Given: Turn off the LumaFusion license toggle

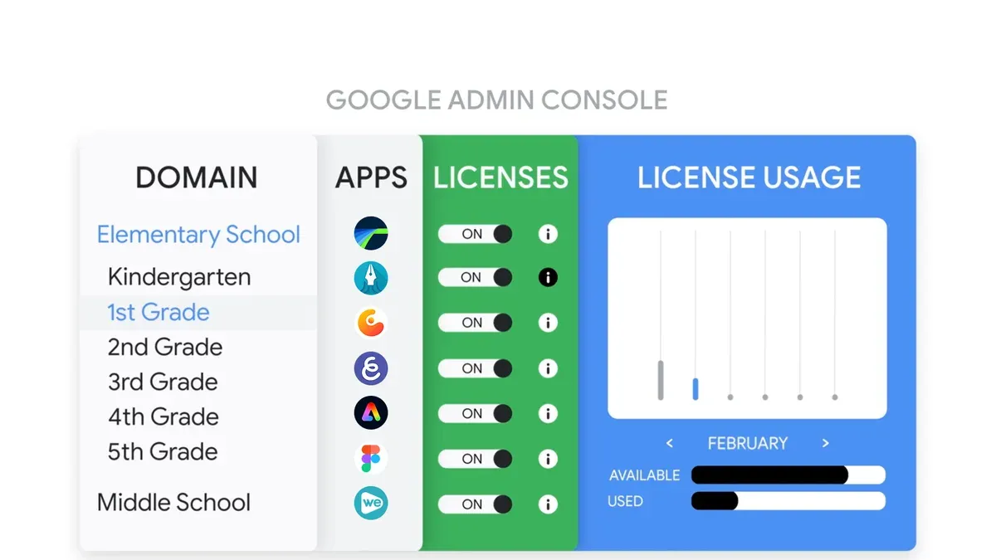Looking at the screenshot, I should [x=476, y=234].
